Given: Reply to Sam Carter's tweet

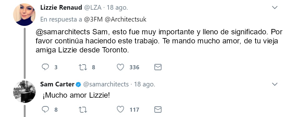Looking at the screenshot, I should pos(45,109).
